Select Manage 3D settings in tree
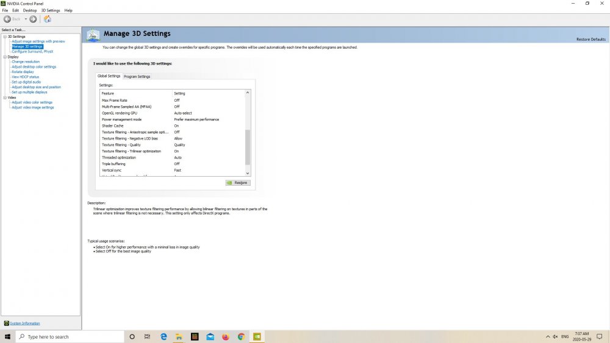Image resolution: width=610 pixels, height=343 pixels. pos(27,46)
